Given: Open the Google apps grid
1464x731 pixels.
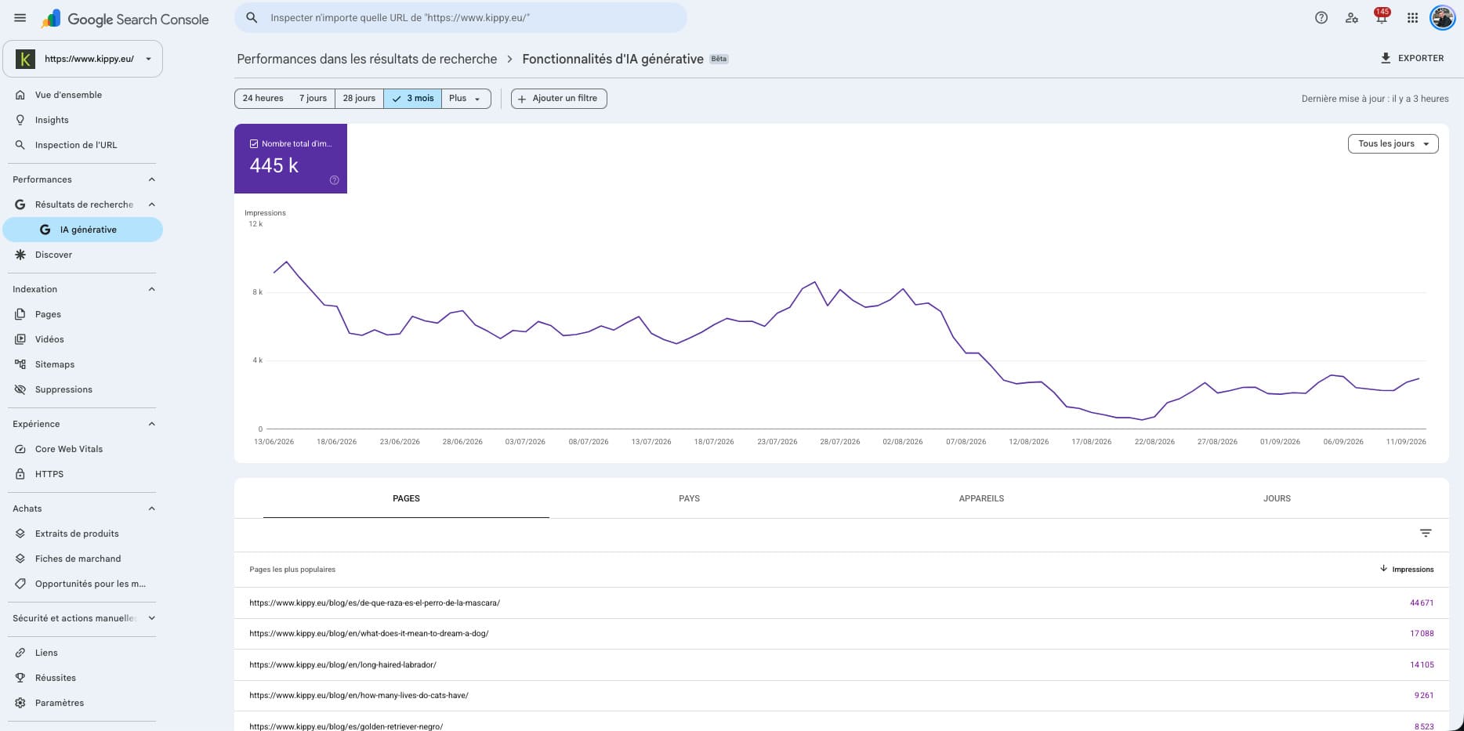Looking at the screenshot, I should pyautogui.click(x=1412, y=18).
